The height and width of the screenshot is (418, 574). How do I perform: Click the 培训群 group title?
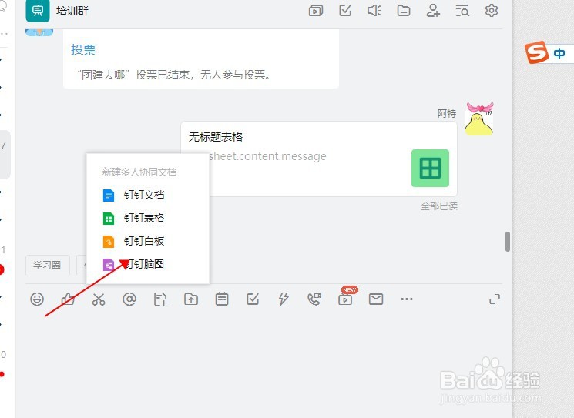pos(72,11)
